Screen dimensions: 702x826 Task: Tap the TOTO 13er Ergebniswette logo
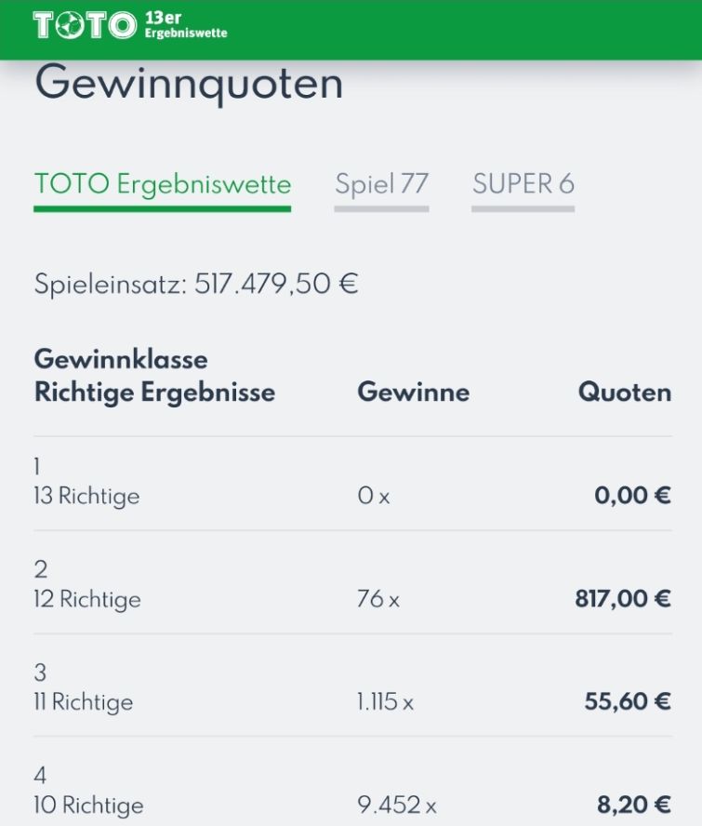130,25
